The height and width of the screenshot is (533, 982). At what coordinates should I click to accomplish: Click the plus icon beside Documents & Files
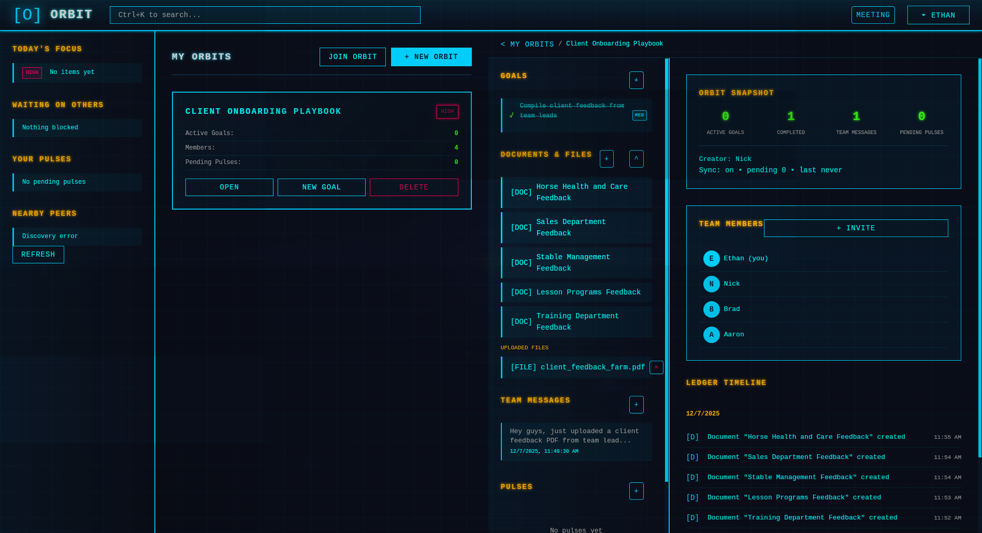[x=606, y=159]
